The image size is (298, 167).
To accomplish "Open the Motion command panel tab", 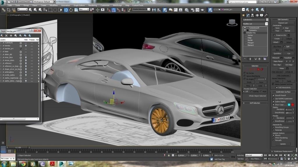I will (x=257, y=15).
